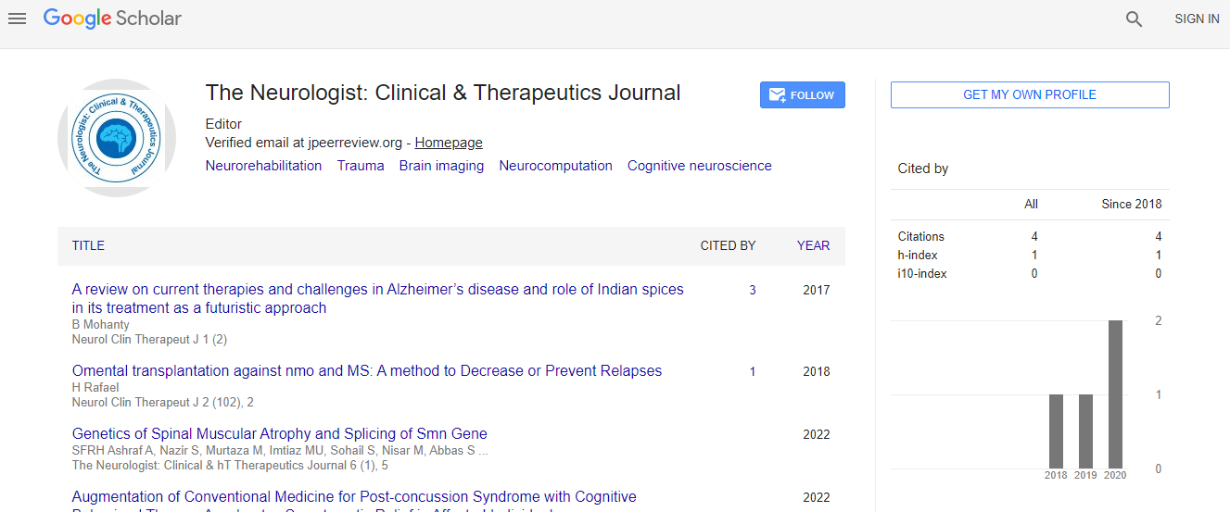This screenshot has width=1230, height=512.
Task: Sort articles by Cited By header
Action: coord(728,245)
